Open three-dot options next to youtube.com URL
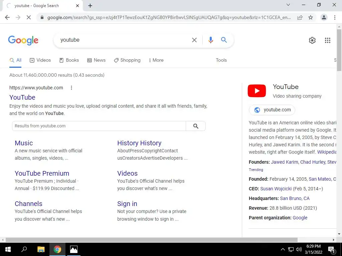Image resolution: width=342 pixels, height=256 pixels. coord(71,88)
